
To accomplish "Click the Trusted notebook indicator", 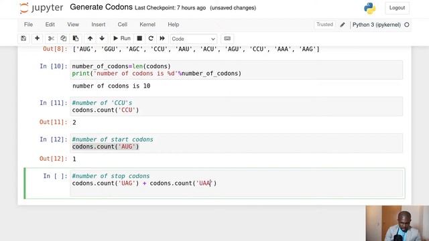I will tap(324, 25).
